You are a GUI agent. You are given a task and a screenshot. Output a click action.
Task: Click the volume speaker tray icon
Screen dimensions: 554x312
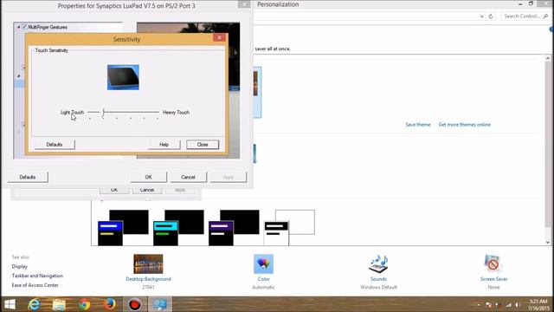point(518,304)
